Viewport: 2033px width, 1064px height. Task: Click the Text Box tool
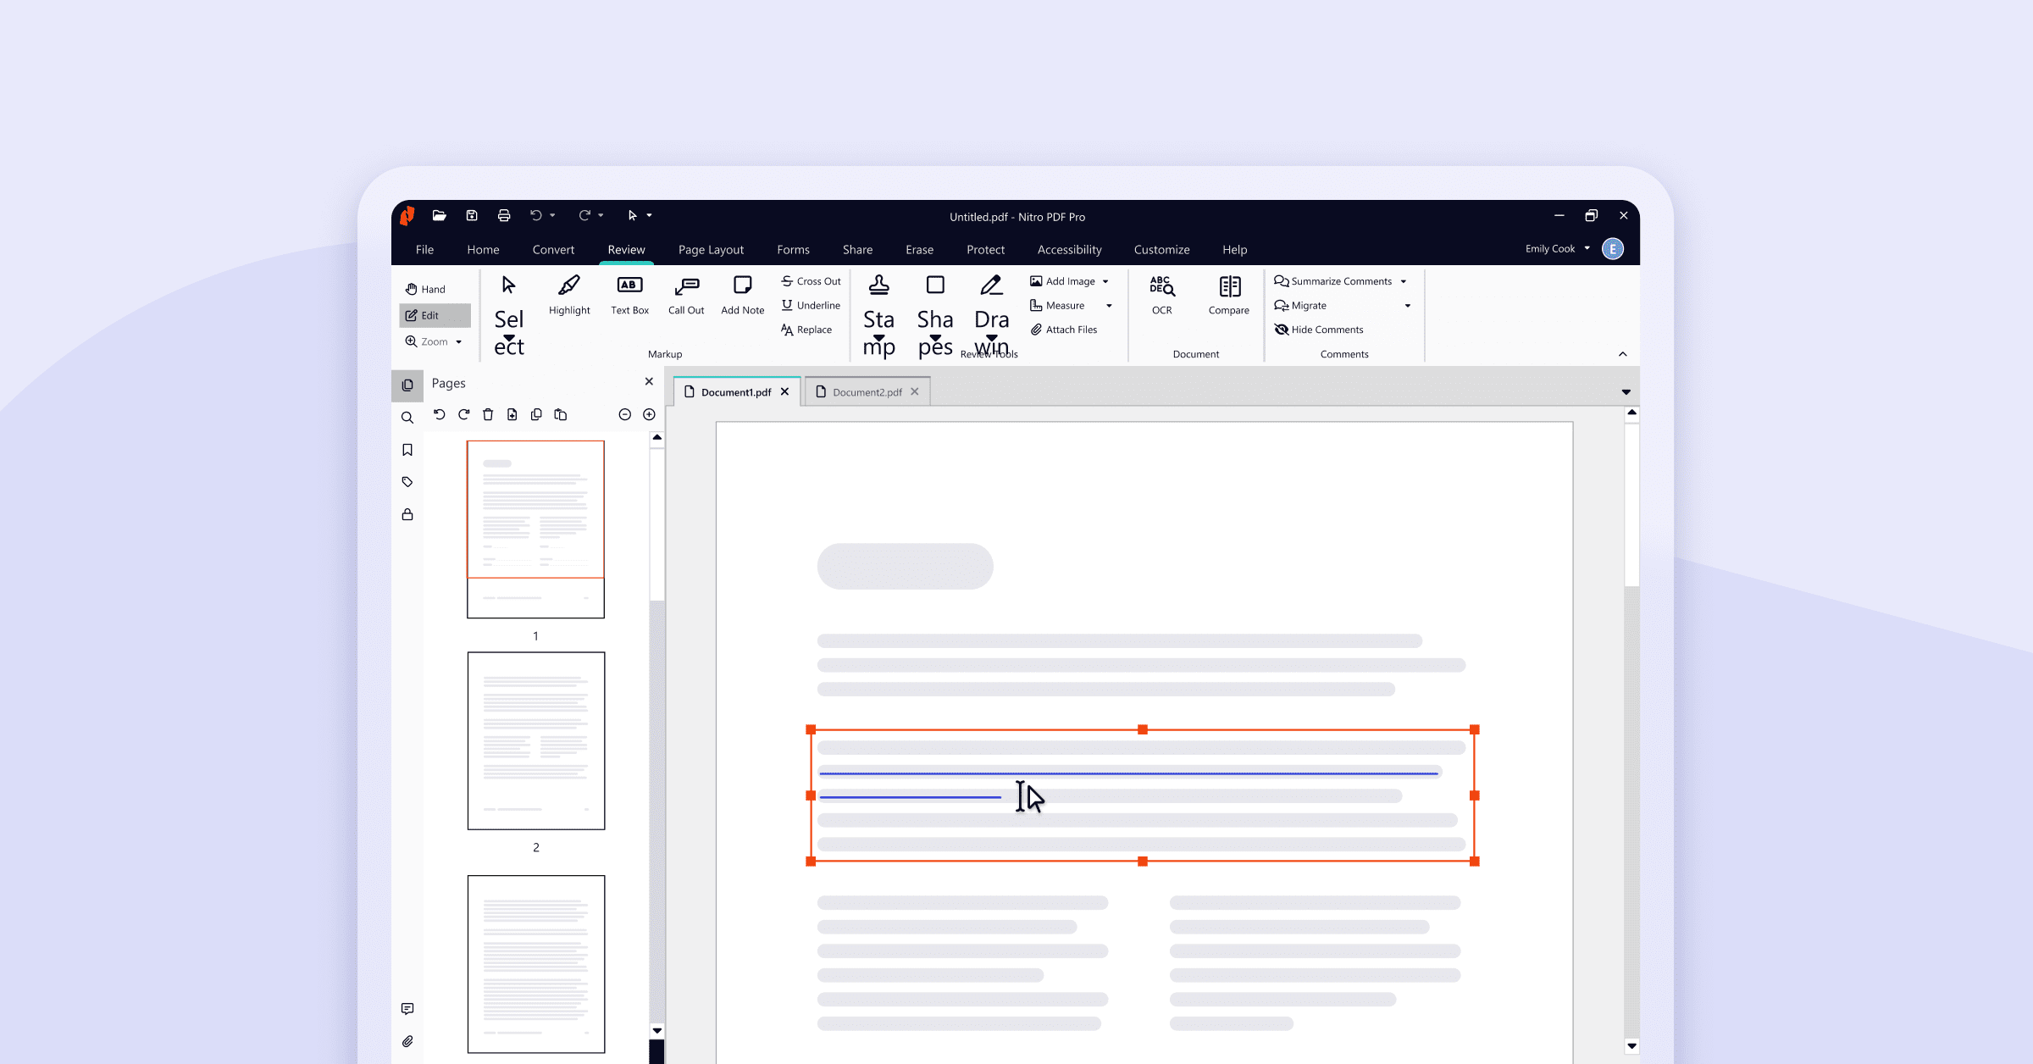(629, 295)
